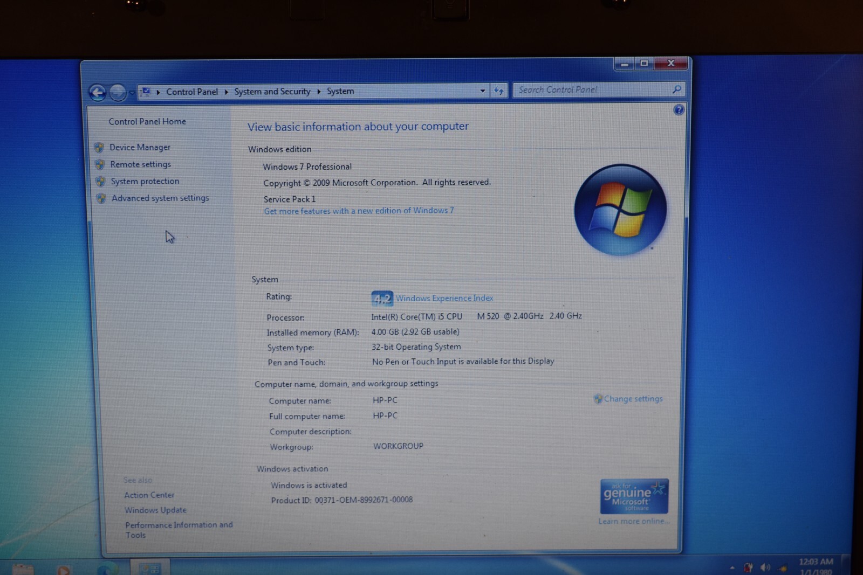Click the Service Pack 1 text
The height and width of the screenshot is (575, 863).
[290, 199]
